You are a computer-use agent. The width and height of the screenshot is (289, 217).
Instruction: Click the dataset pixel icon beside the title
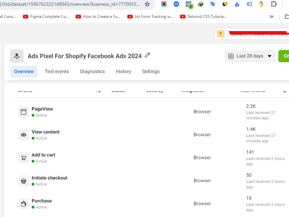17,56
